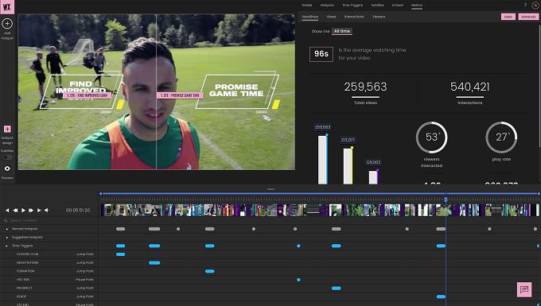
Task: Click the rewind button
Action: tap(15, 210)
